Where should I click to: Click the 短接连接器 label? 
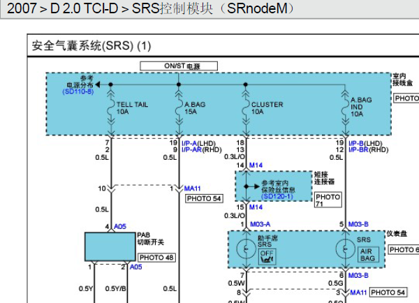pyautogui.click(x=324, y=178)
